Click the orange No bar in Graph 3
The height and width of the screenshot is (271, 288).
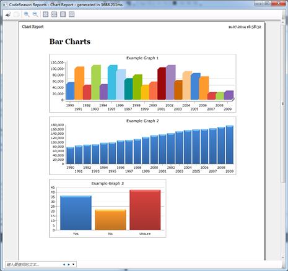tap(110, 220)
